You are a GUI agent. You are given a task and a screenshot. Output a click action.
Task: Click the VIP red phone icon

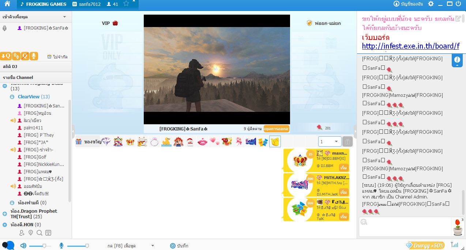coord(115,23)
